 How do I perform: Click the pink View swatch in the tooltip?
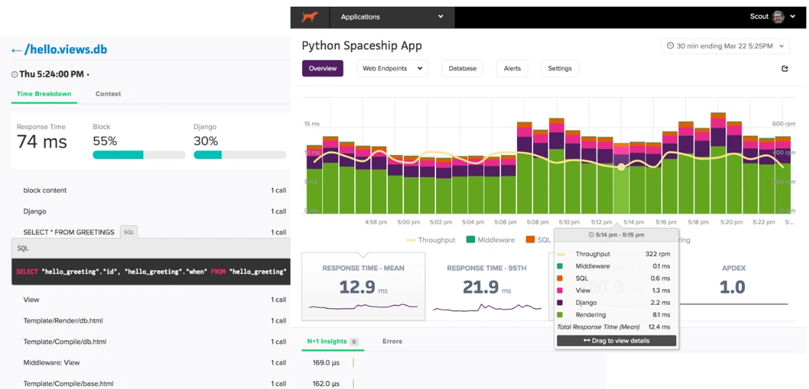(x=560, y=291)
